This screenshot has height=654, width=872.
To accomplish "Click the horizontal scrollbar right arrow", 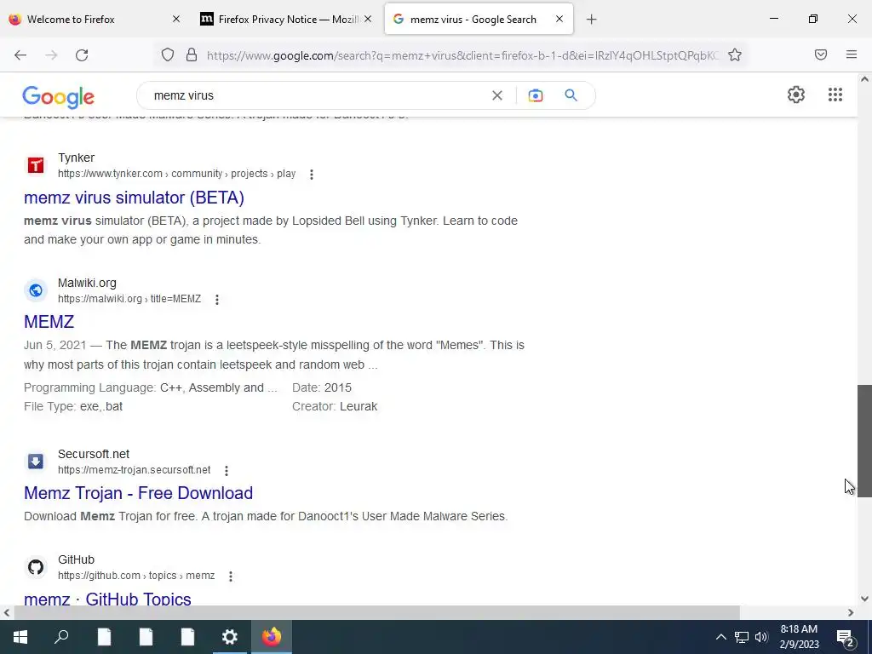I will [851, 613].
